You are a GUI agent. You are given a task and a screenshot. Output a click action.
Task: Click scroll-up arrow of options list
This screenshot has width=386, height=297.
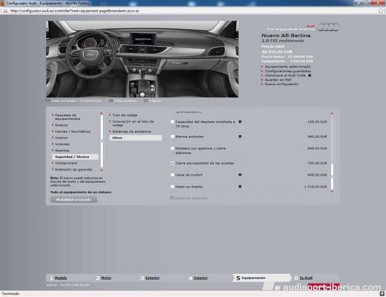coord(332,113)
